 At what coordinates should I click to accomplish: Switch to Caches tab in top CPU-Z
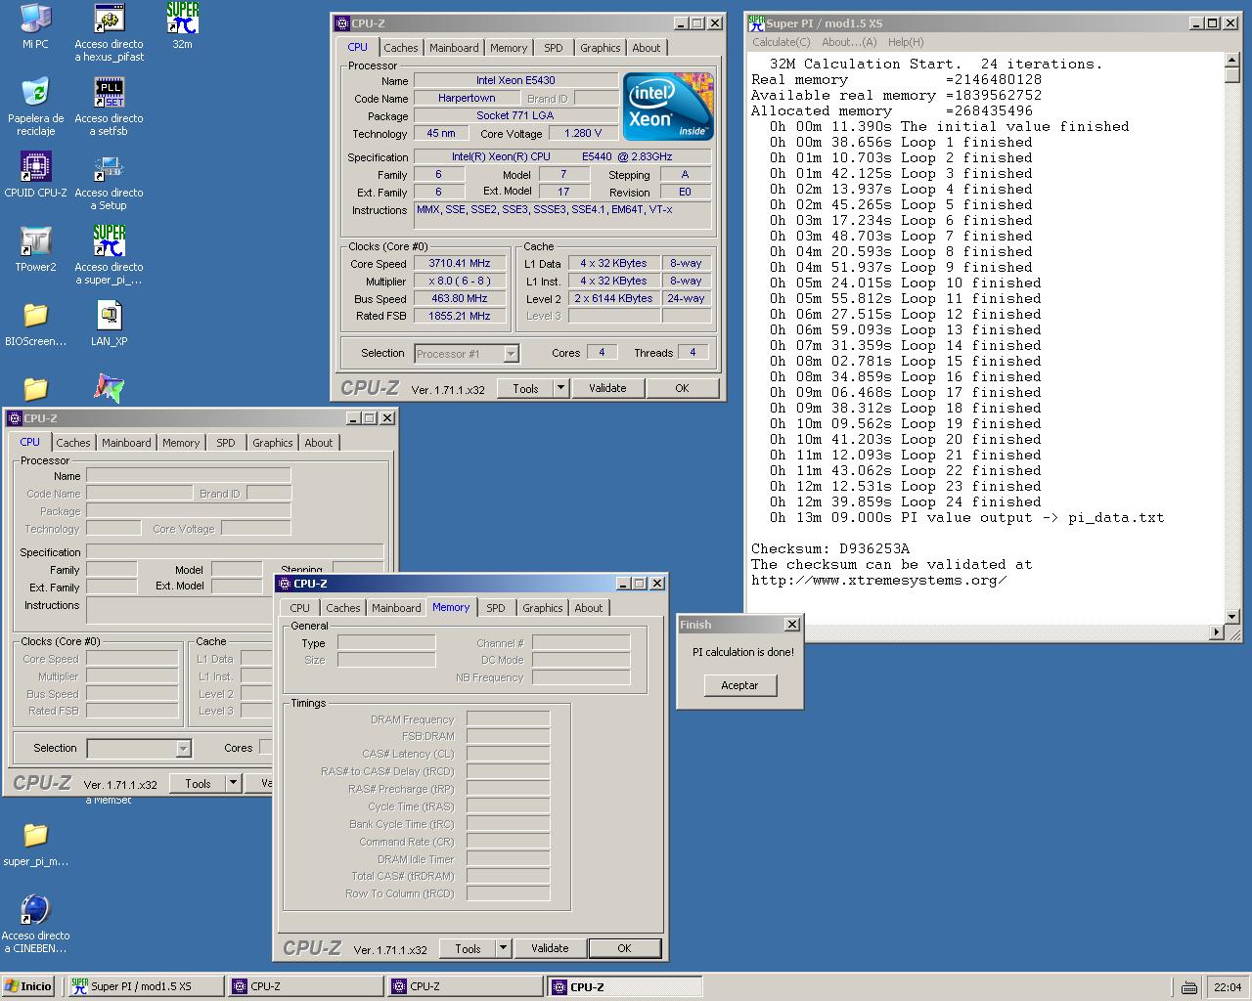pos(401,48)
